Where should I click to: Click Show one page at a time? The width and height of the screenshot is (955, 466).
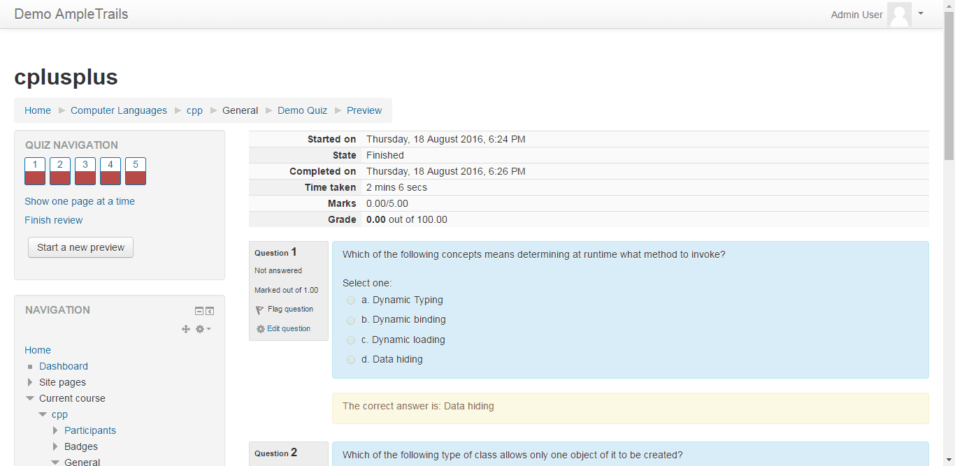(x=80, y=201)
